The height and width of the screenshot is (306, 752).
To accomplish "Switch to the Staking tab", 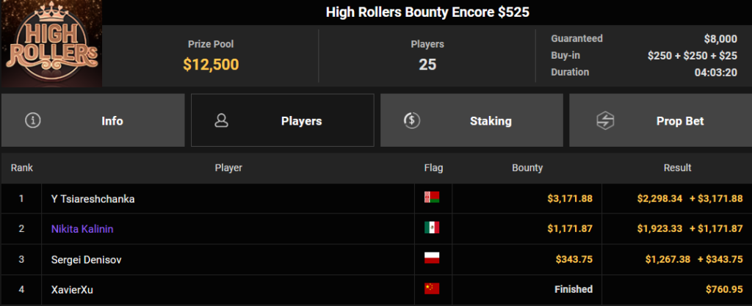I will point(471,120).
